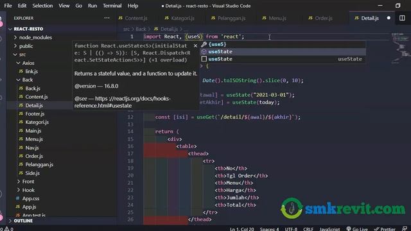Click the warnings count in status bar
This screenshot has width=411, height=231.
tap(9, 229)
